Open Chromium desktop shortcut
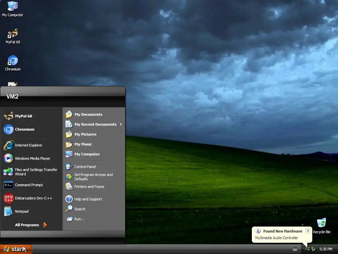The height and width of the screenshot is (254, 338). coord(13,63)
